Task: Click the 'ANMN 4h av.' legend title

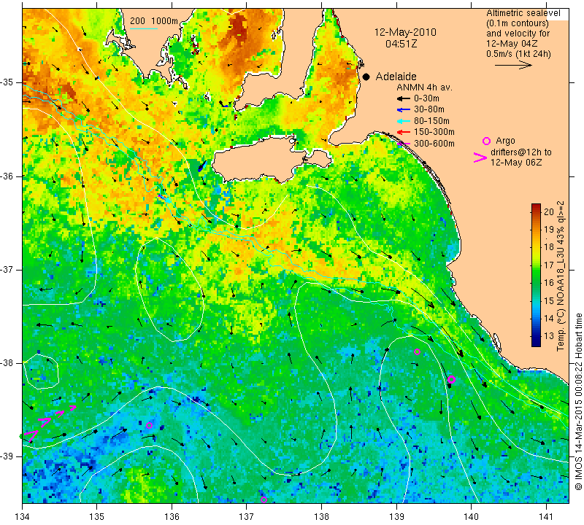Action: tap(424, 87)
